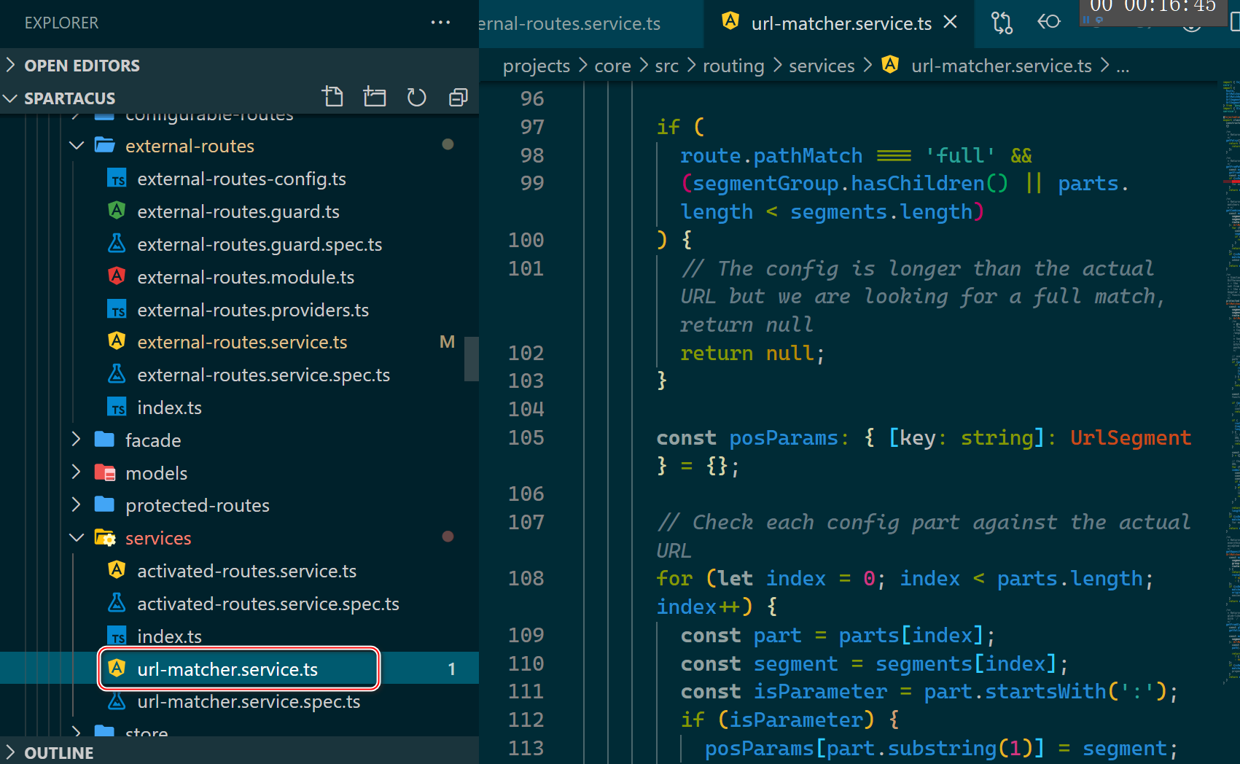This screenshot has width=1240, height=764.
Task: Click the New File icon in explorer
Action: click(332, 97)
